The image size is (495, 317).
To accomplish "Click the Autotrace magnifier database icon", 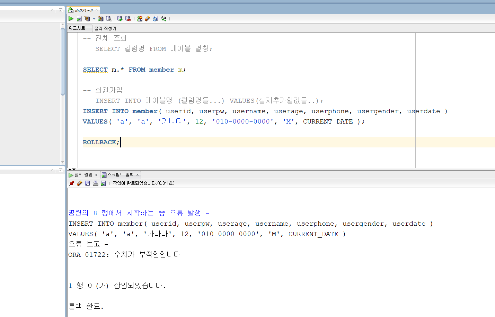I will point(109,18).
